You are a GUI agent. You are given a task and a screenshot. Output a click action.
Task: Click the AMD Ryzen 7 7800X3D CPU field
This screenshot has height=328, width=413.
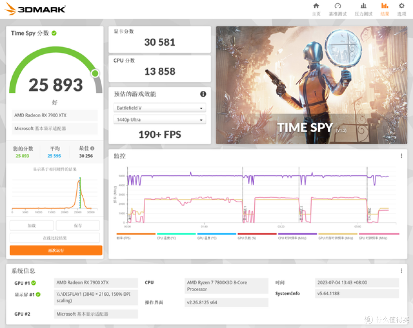(226, 286)
